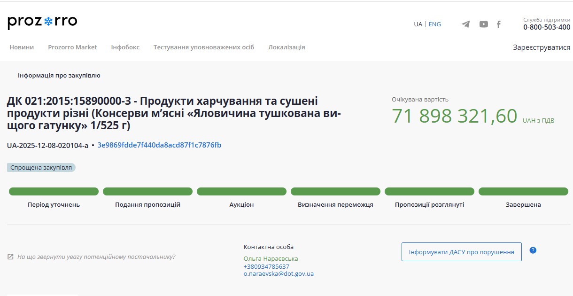Click the external link icon beside supplier tips
This screenshot has height=296, width=573.
[x=10, y=257]
